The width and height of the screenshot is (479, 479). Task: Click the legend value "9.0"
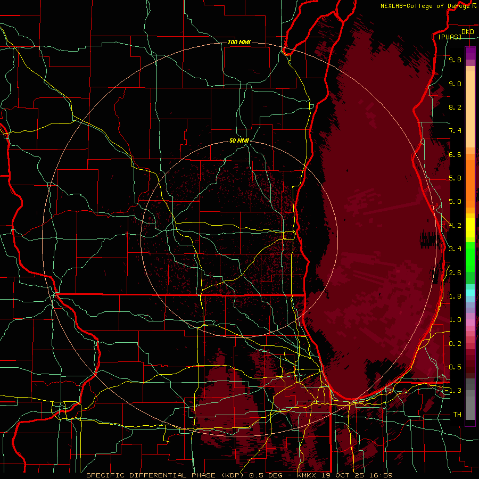[x=455, y=84]
